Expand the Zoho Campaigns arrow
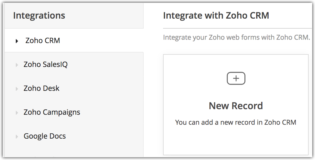 [x=17, y=113]
